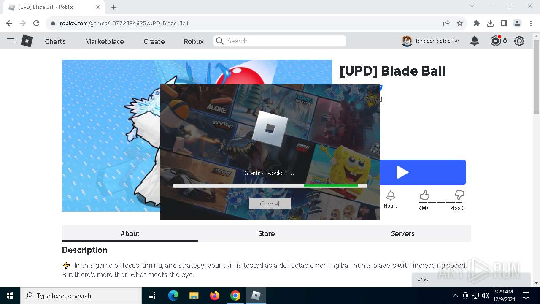
Task: Expand the tab search dropdown arrow
Action: click(x=472, y=6)
